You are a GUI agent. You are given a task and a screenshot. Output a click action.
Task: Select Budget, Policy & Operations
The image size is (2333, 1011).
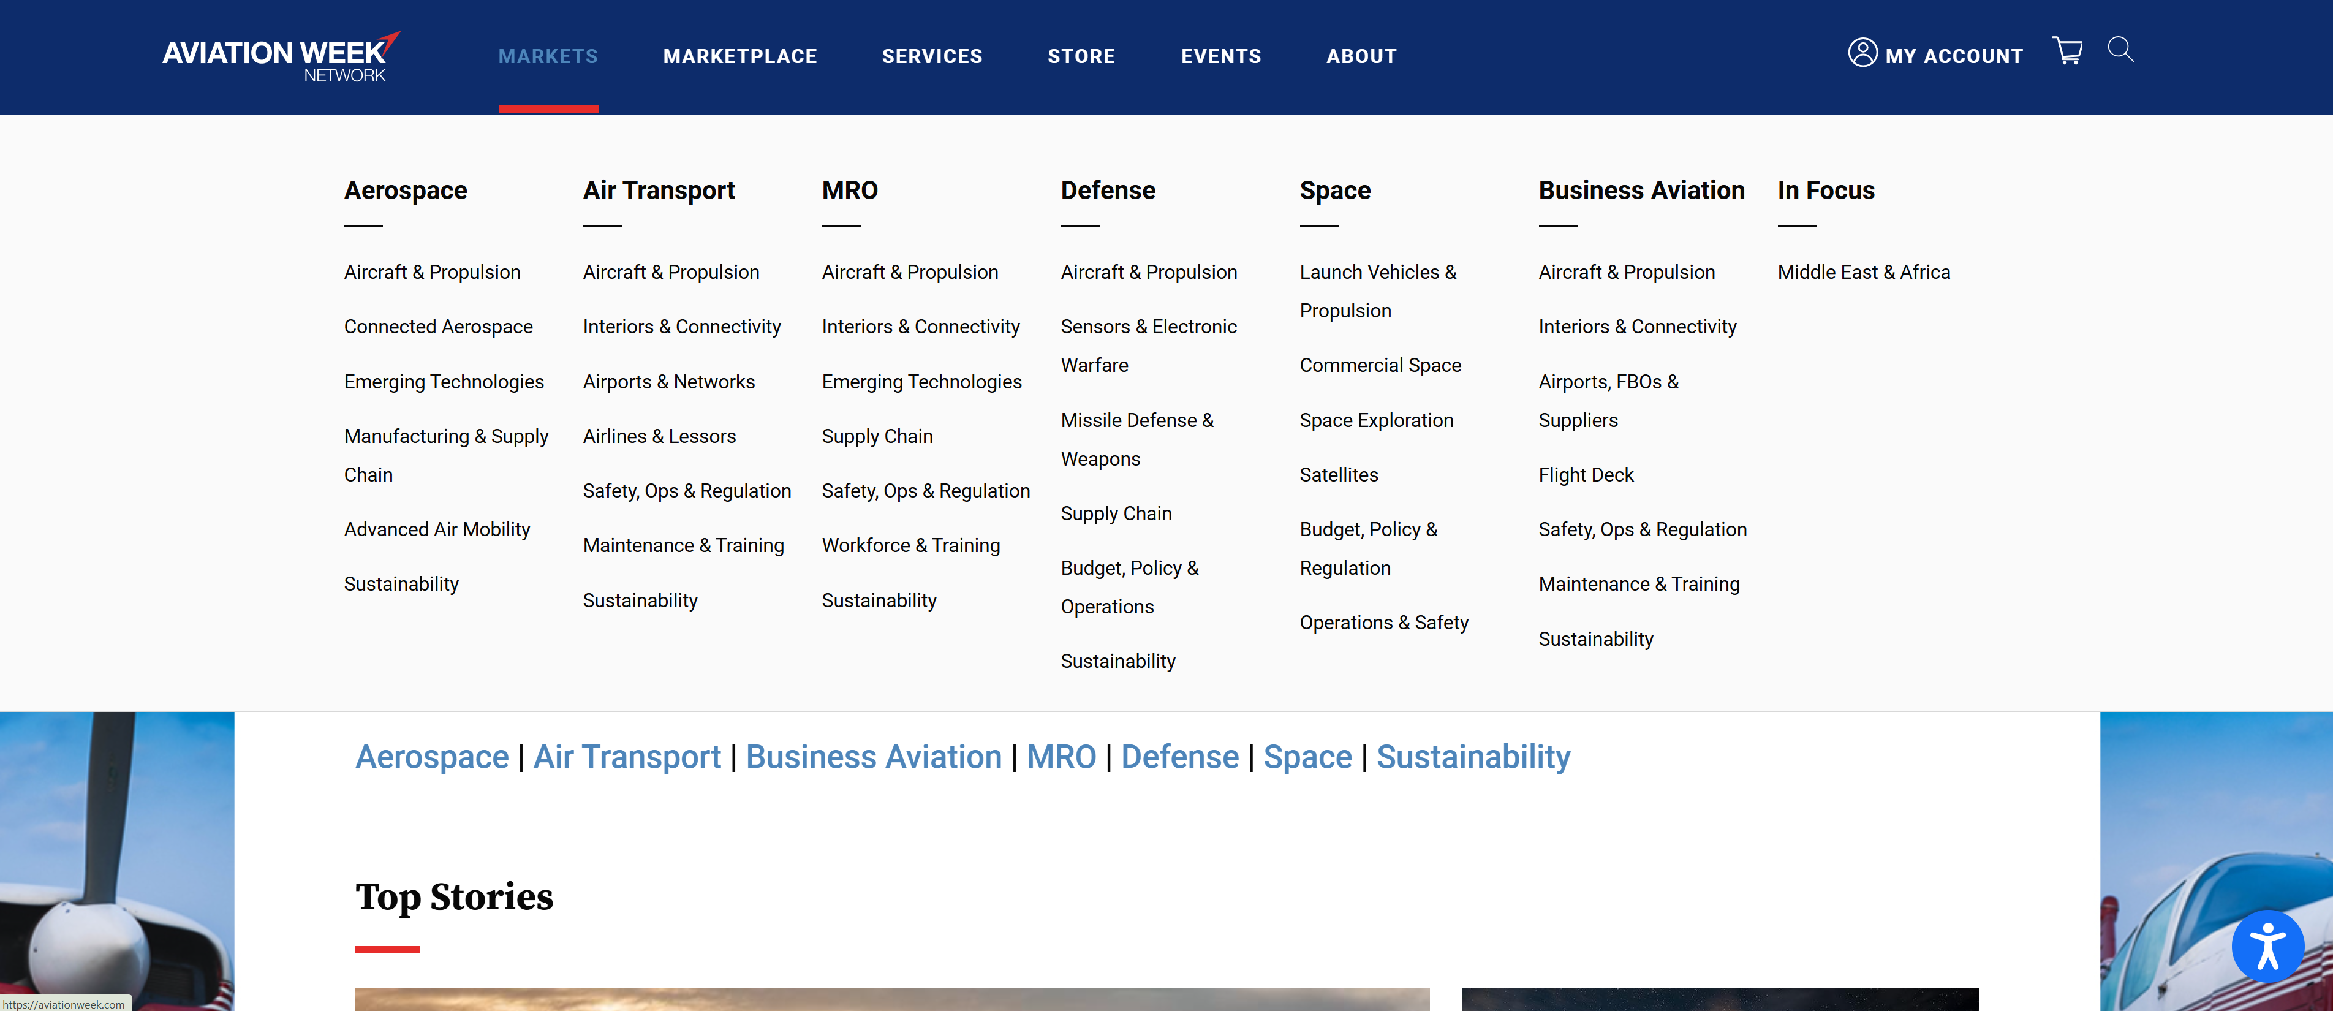(1129, 587)
